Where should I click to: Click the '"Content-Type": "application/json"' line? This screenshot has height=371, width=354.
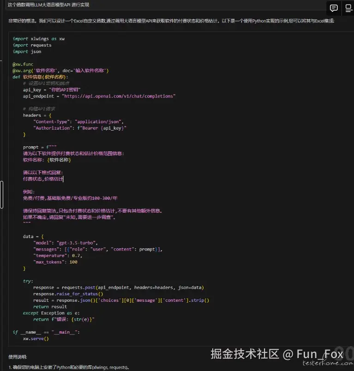pos(78,122)
